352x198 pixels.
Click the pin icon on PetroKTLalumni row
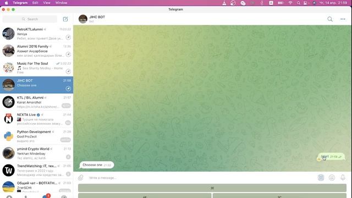coord(68,37)
